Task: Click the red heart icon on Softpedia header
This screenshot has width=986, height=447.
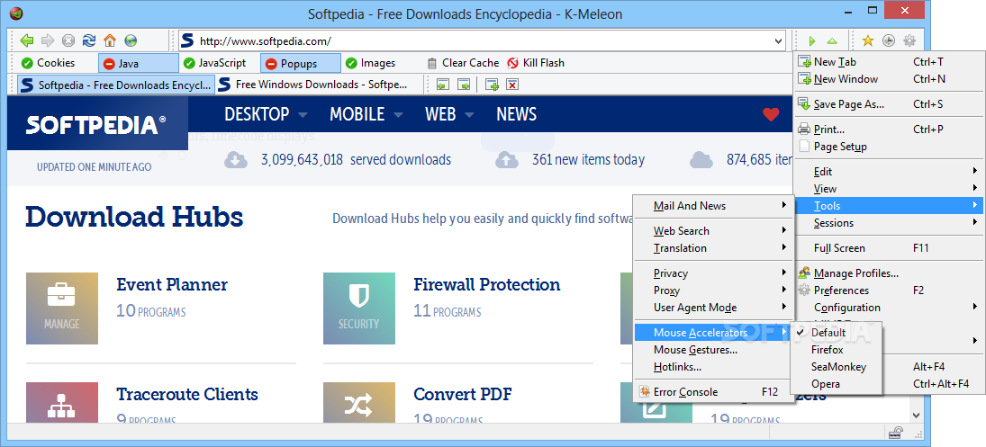Action: tap(771, 114)
